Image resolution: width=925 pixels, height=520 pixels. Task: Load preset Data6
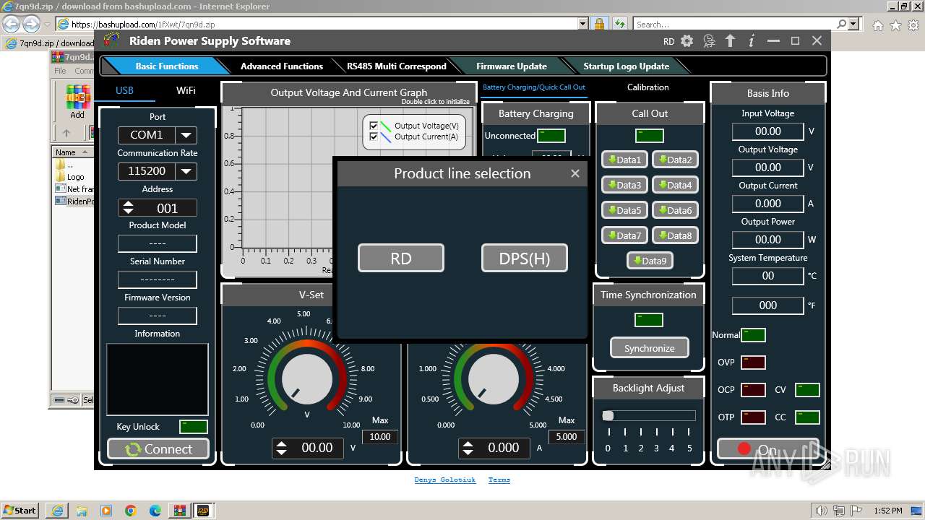pyautogui.click(x=675, y=210)
